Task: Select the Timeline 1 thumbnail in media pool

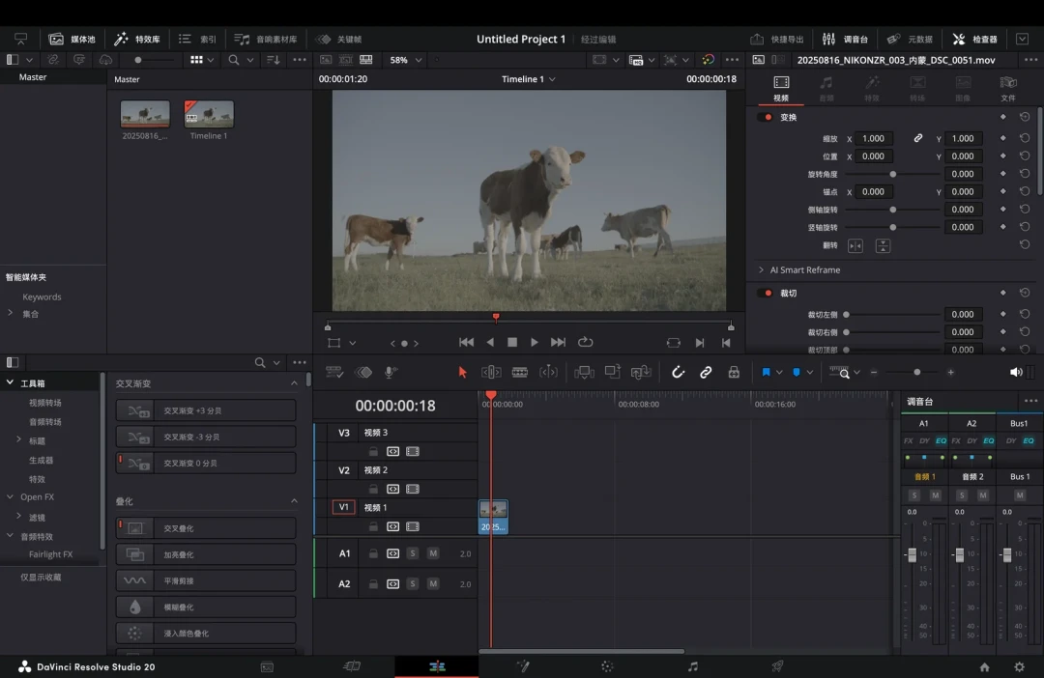Action: click(x=209, y=114)
